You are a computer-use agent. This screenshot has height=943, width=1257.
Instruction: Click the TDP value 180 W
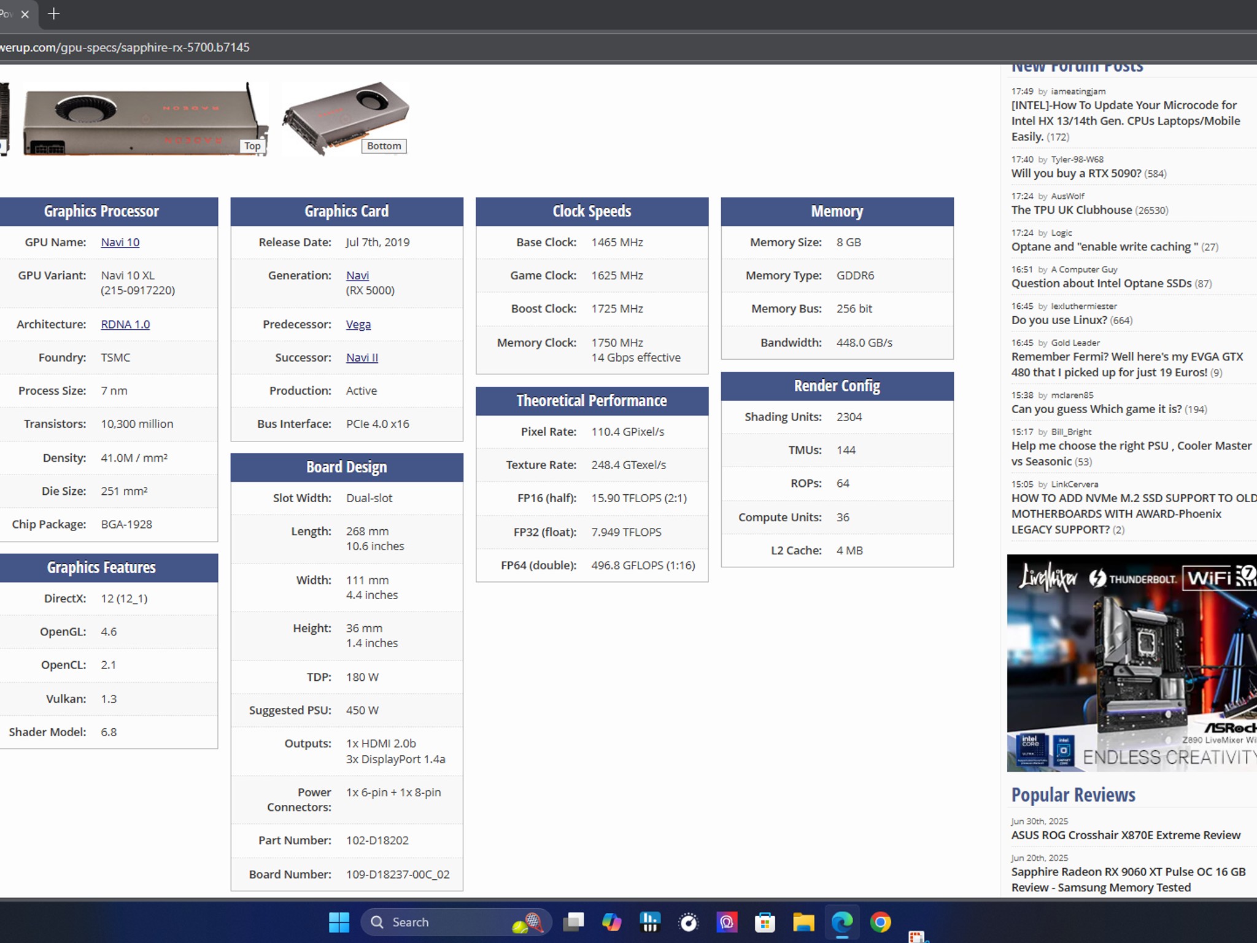pos(362,677)
